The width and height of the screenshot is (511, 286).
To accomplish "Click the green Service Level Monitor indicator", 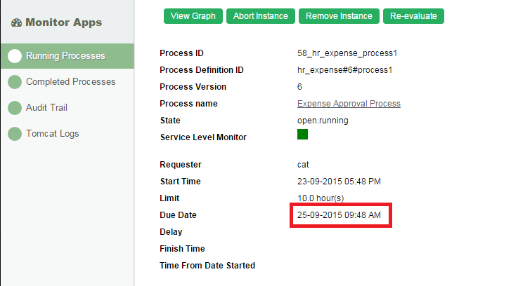I will click(x=303, y=134).
